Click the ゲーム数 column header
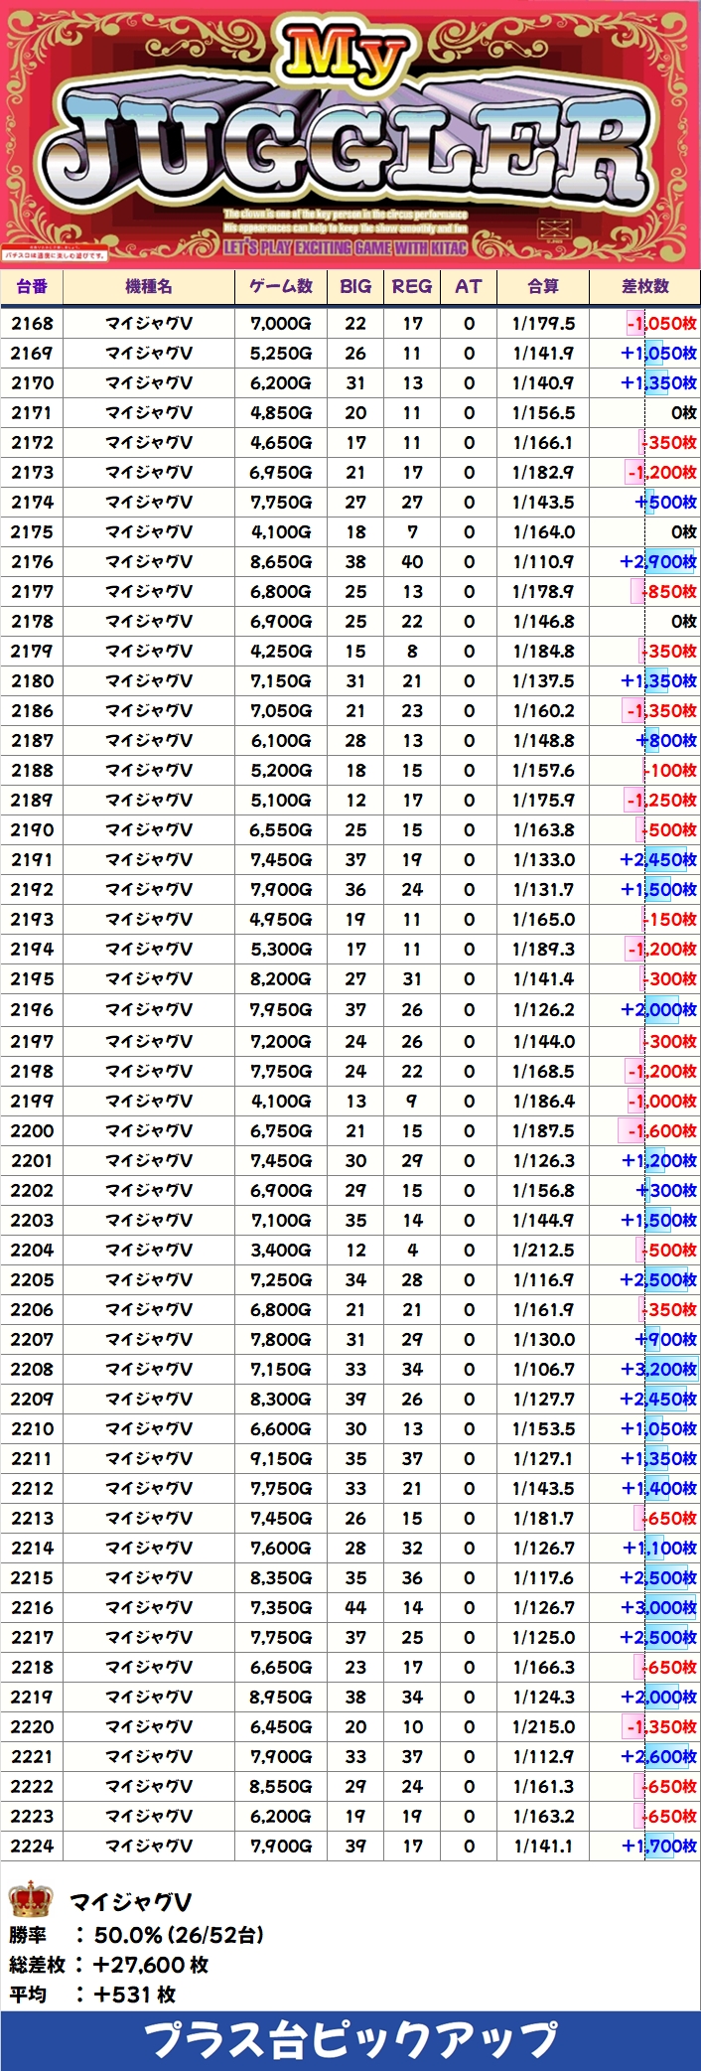The image size is (701, 2071). point(281,286)
